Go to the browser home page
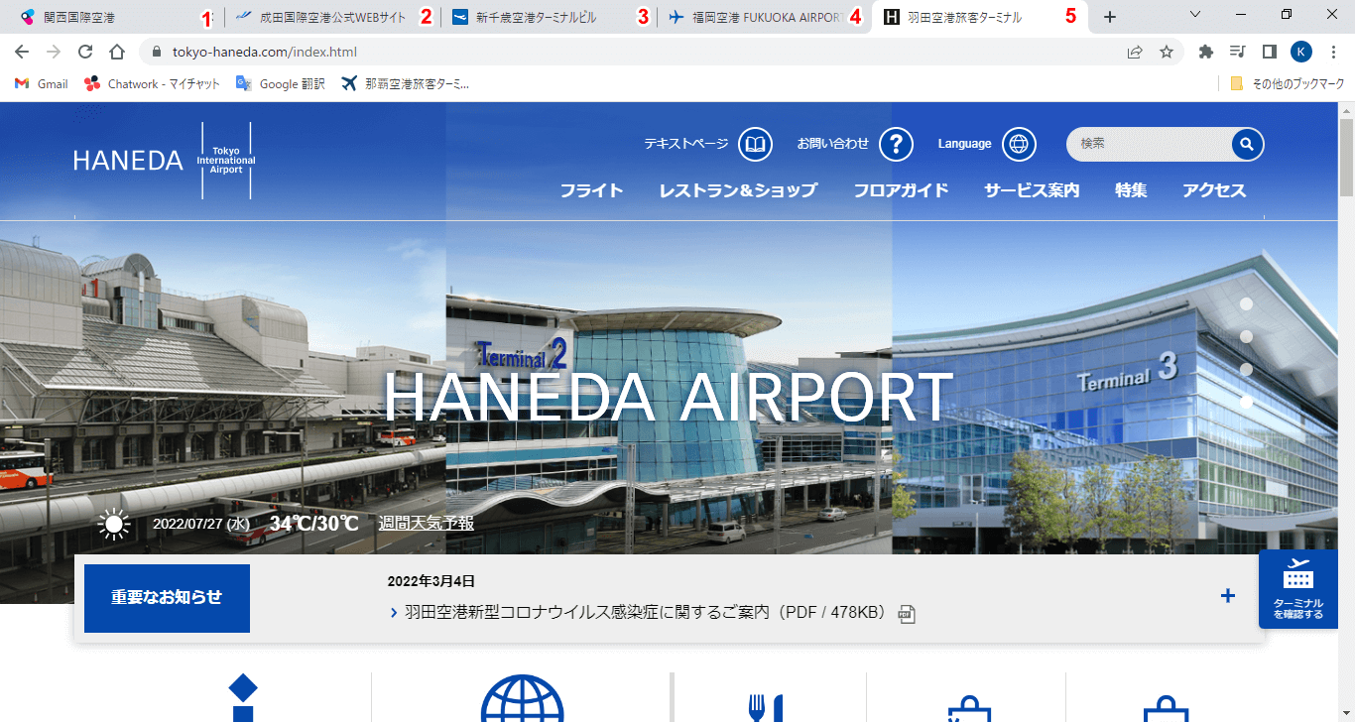 coord(117,52)
